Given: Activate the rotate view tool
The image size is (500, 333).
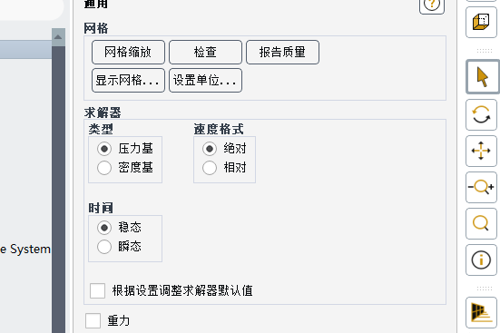Looking at the screenshot, I should click(x=481, y=114).
